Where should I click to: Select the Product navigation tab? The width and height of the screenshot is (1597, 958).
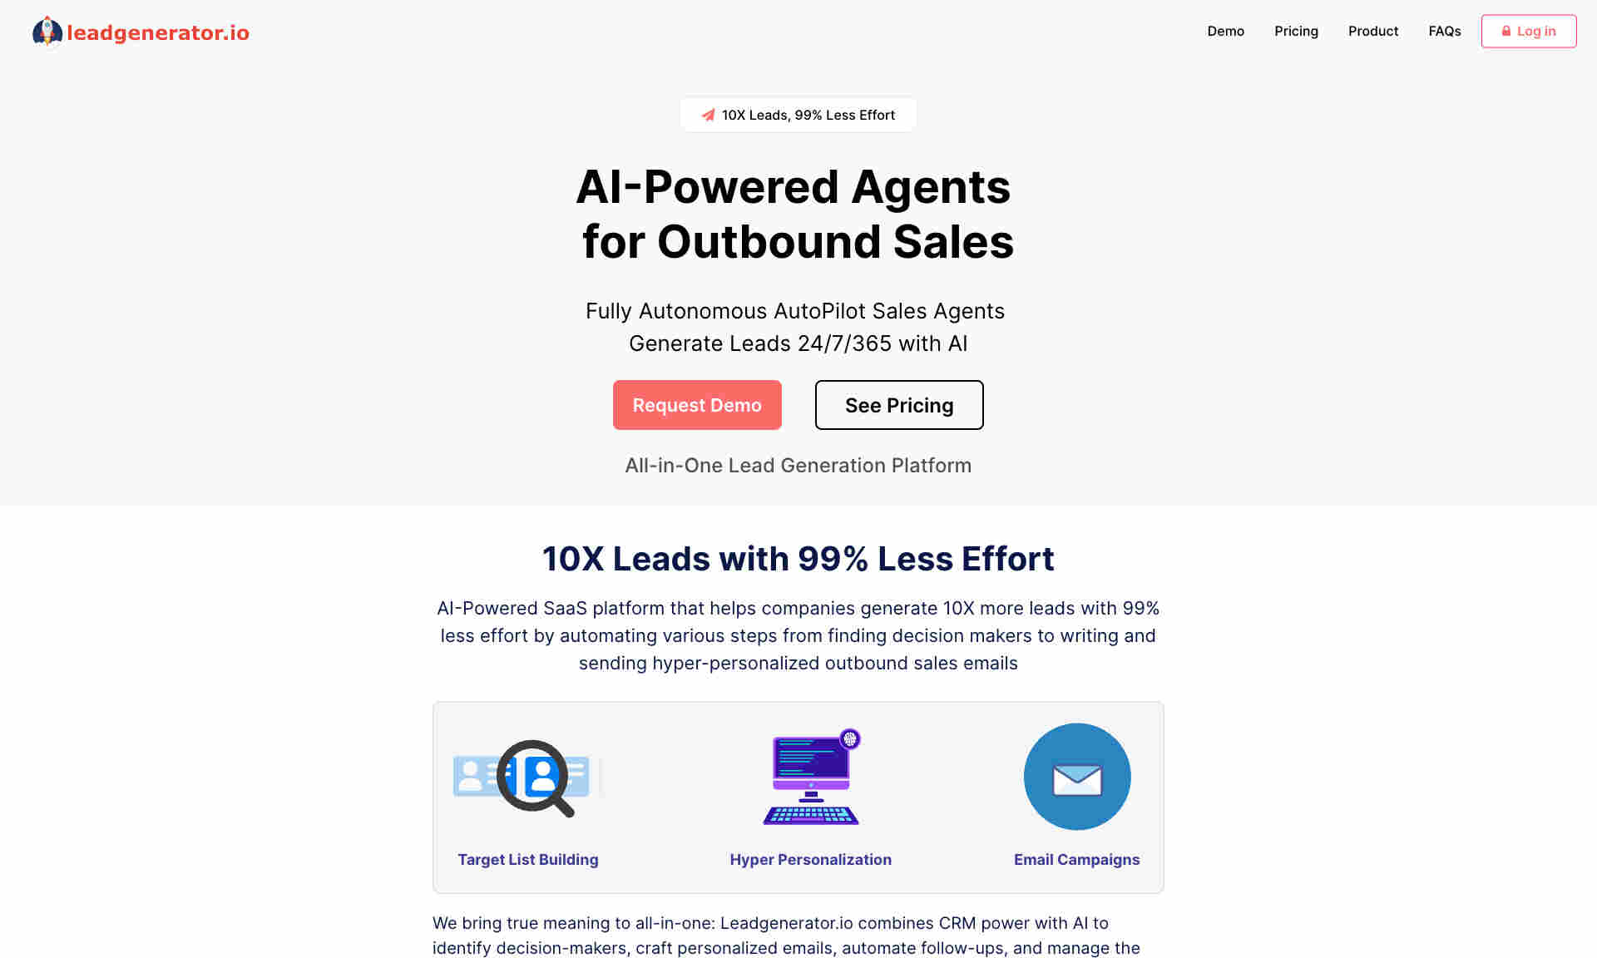pos(1373,31)
